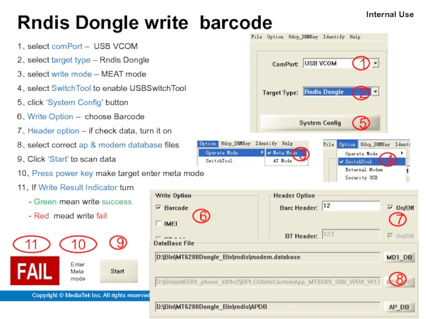The height and width of the screenshot is (319, 426).
Task: Toggle the BT Header On/Off checkbox
Action: click(390, 236)
